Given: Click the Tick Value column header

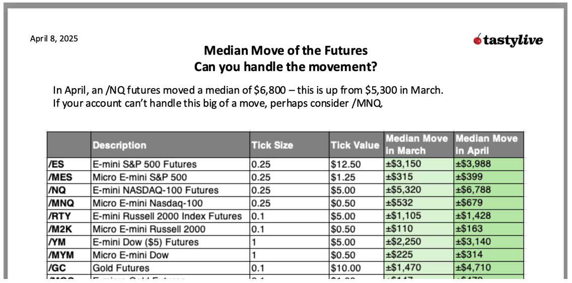Looking at the screenshot, I should (354, 146).
